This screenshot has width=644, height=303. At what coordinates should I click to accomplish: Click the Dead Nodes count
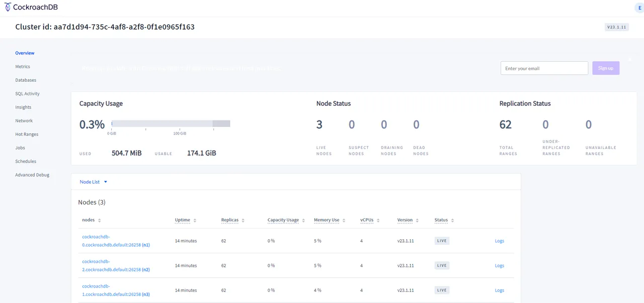[416, 124]
